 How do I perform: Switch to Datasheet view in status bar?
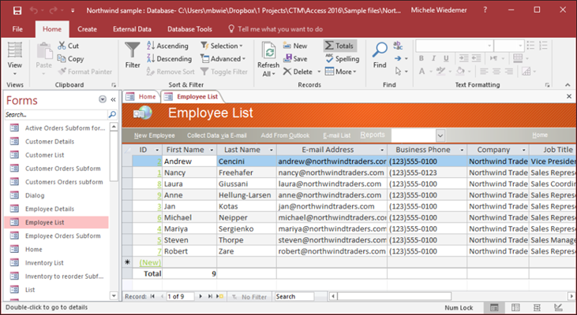515,307
